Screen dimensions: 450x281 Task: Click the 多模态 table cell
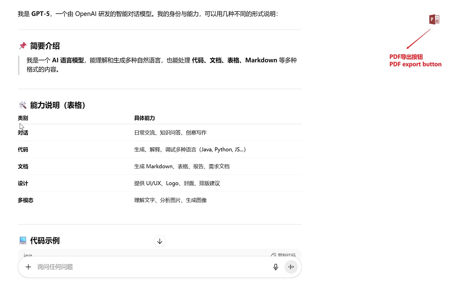coord(26,200)
